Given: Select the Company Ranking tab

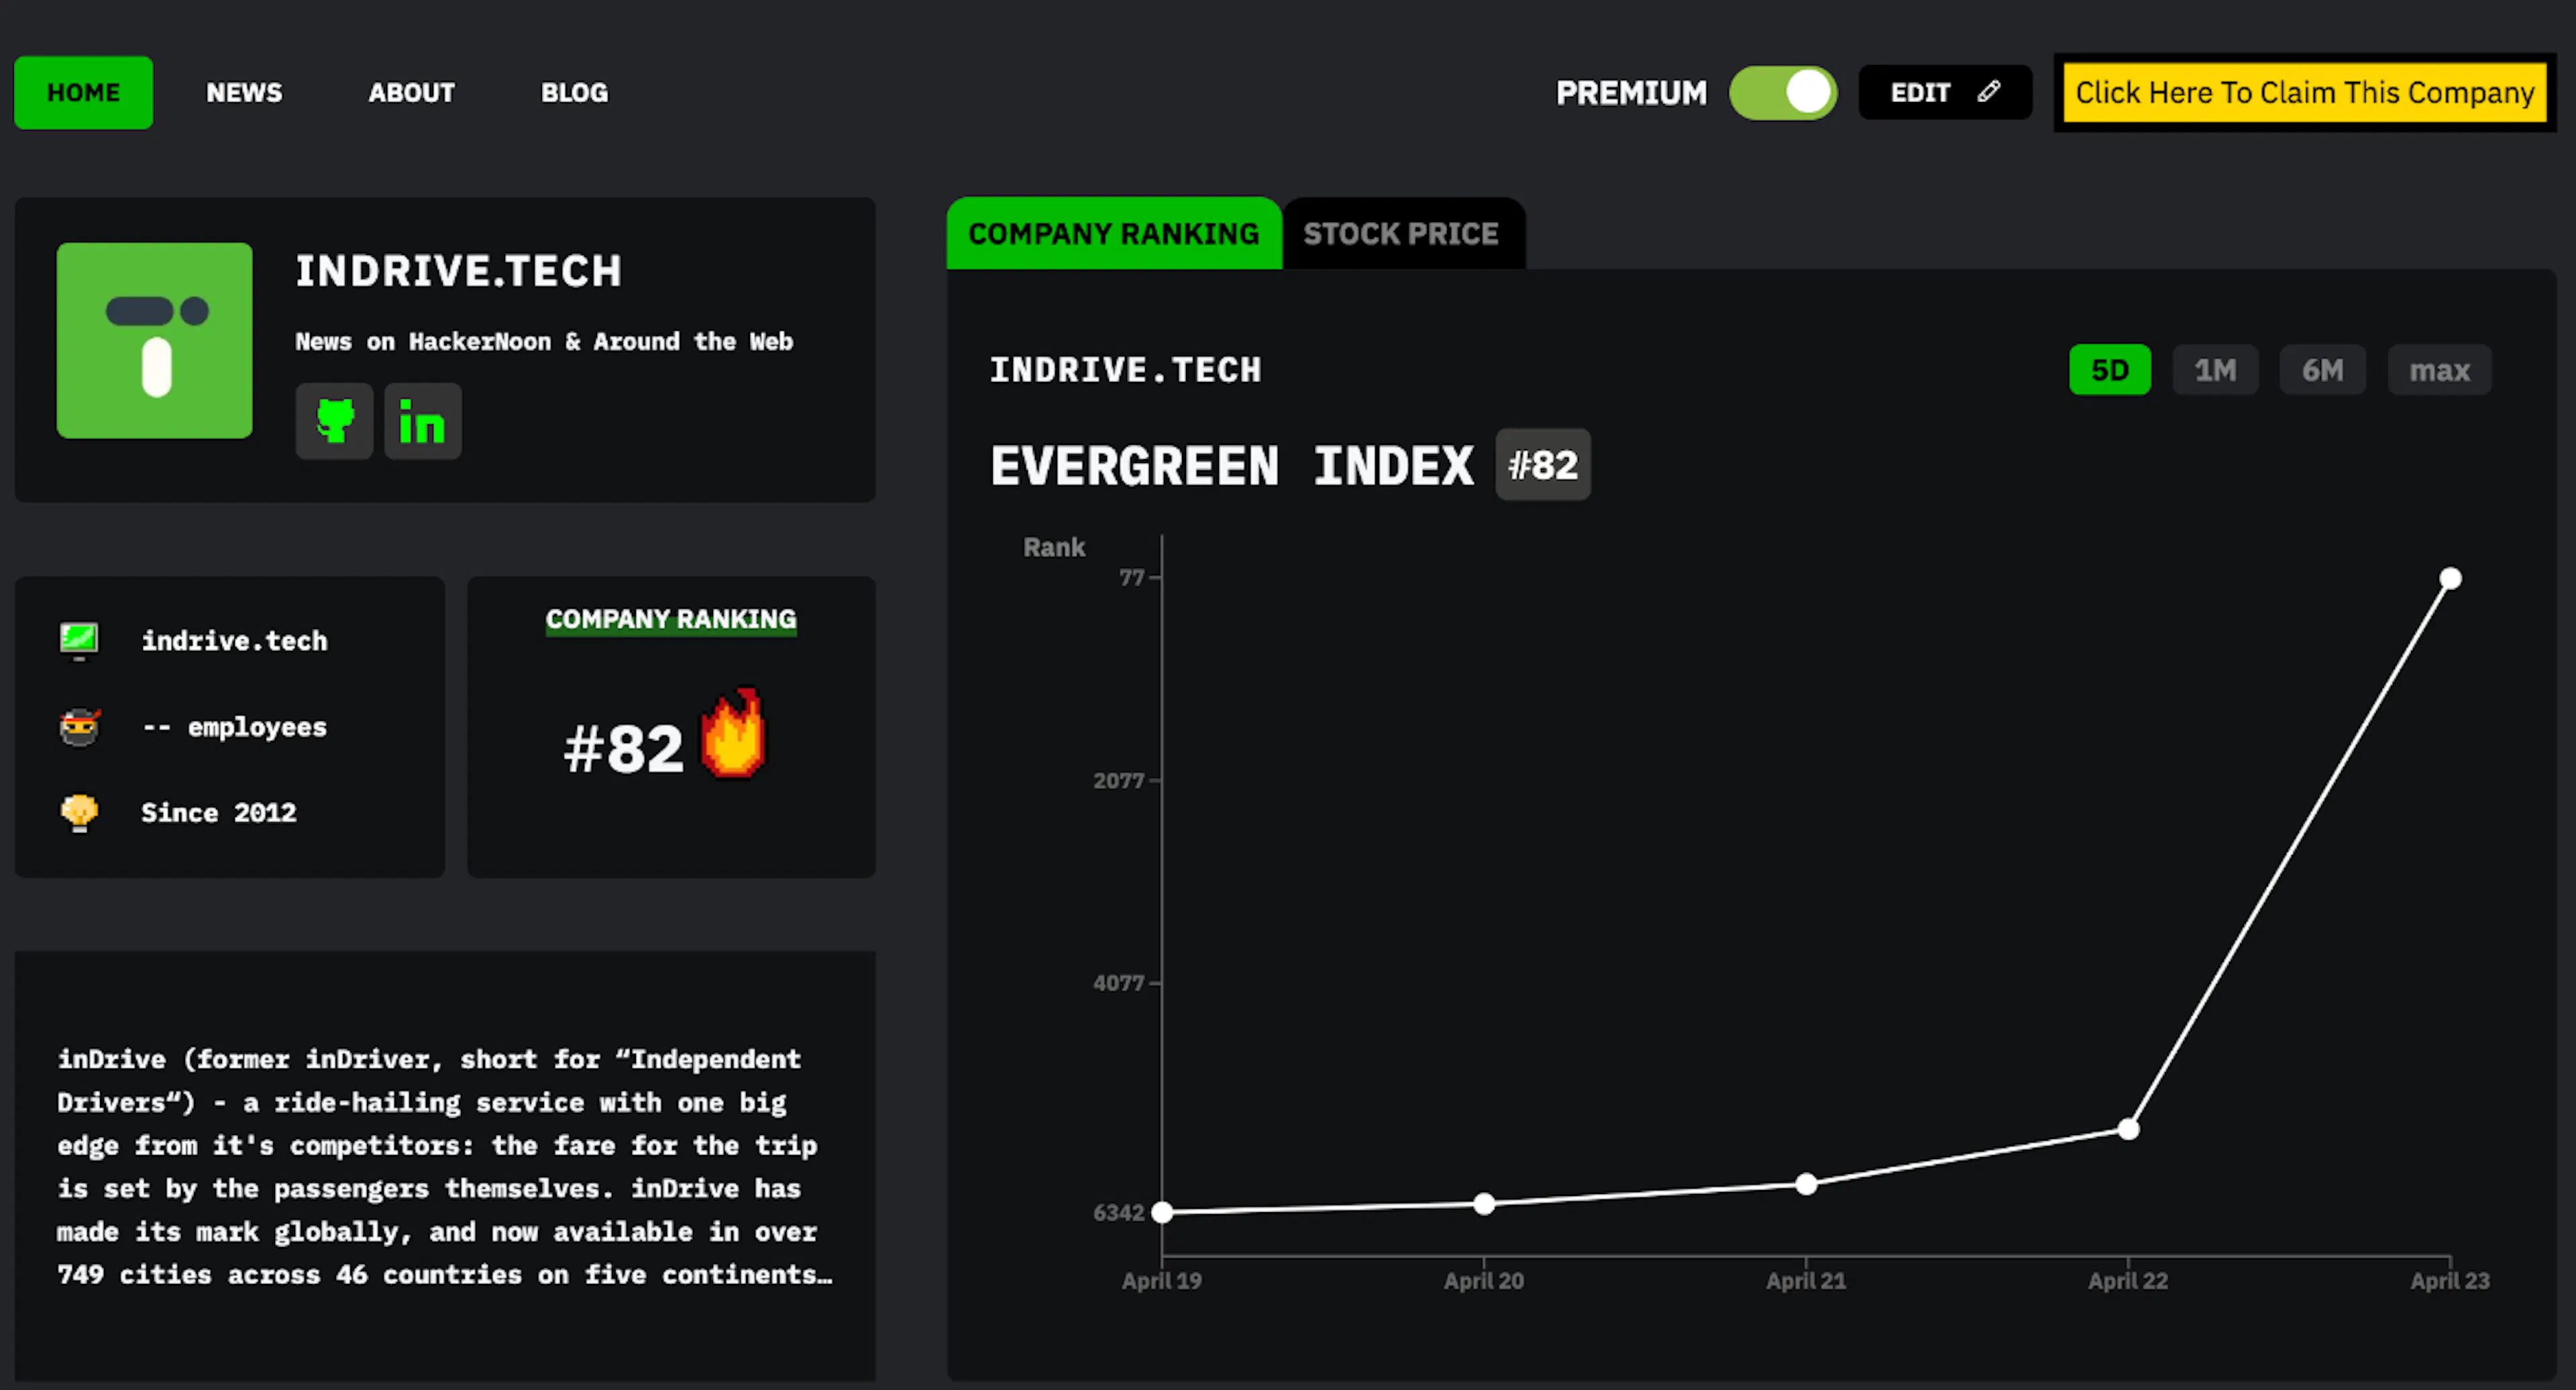Looking at the screenshot, I should coord(1114,233).
